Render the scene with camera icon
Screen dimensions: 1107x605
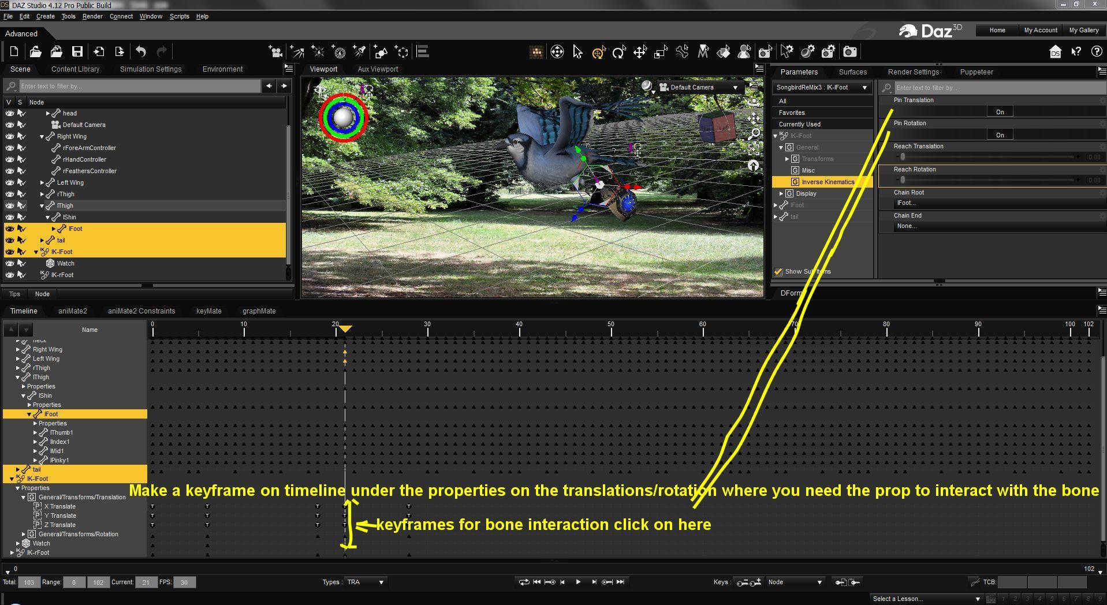coord(850,52)
